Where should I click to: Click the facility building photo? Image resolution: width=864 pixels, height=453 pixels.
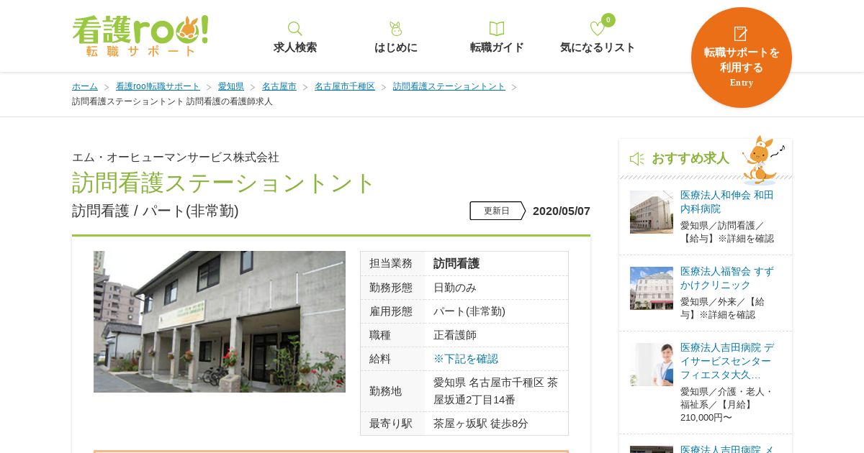click(220, 321)
